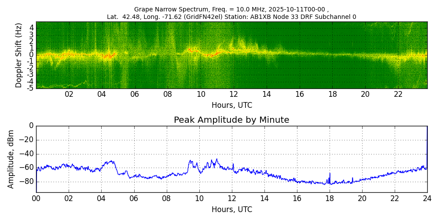Screen dimensions: 440x220
Task: Click the 12 hour tick on spectrum plot
Action: click(234, 94)
